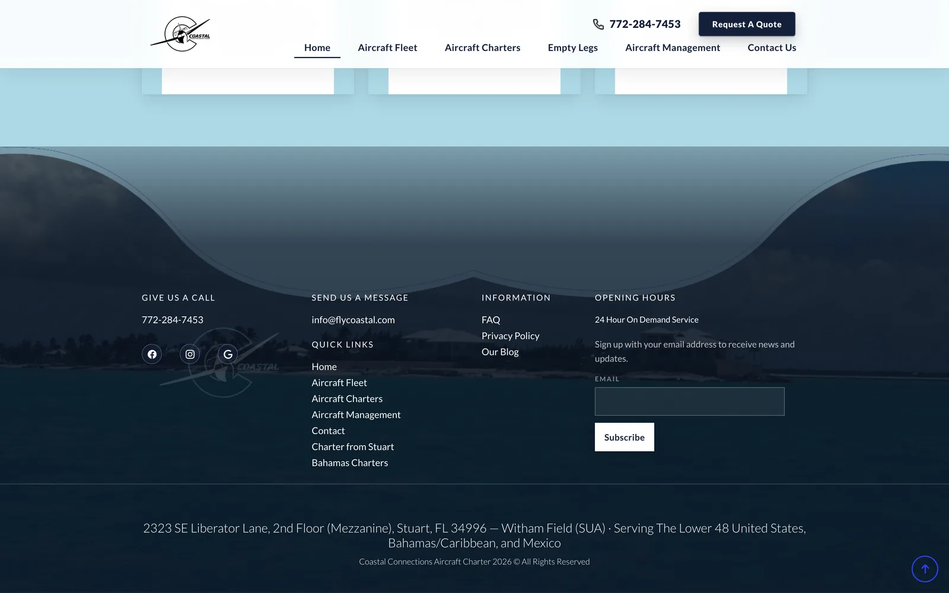
Task: Click the Subscribe button
Action: [x=625, y=437]
